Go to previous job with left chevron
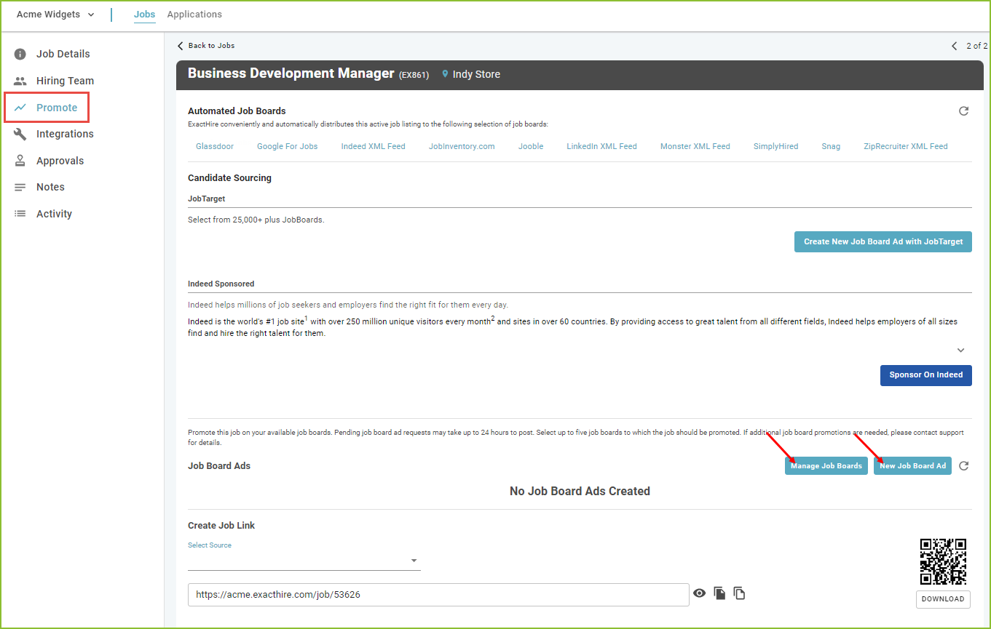The image size is (991, 629). 955,46
